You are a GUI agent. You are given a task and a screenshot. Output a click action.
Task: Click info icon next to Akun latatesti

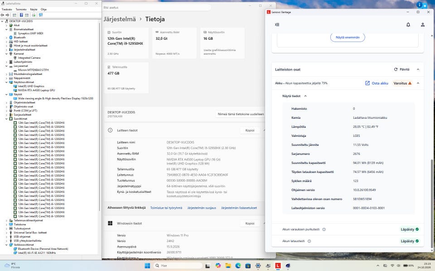[x=309, y=241]
